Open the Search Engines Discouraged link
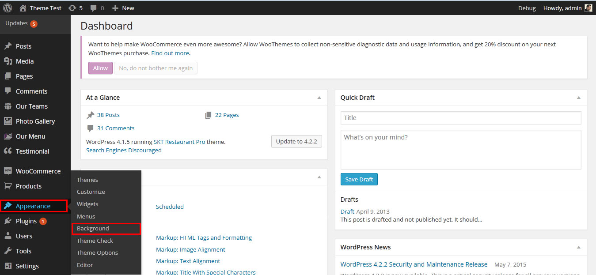Viewport: 596px width, 275px height. point(124,151)
